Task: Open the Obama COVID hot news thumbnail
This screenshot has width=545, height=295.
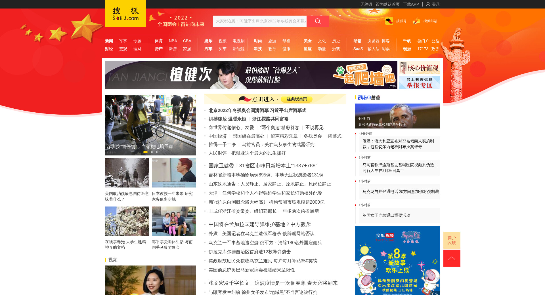Action: 397,116
